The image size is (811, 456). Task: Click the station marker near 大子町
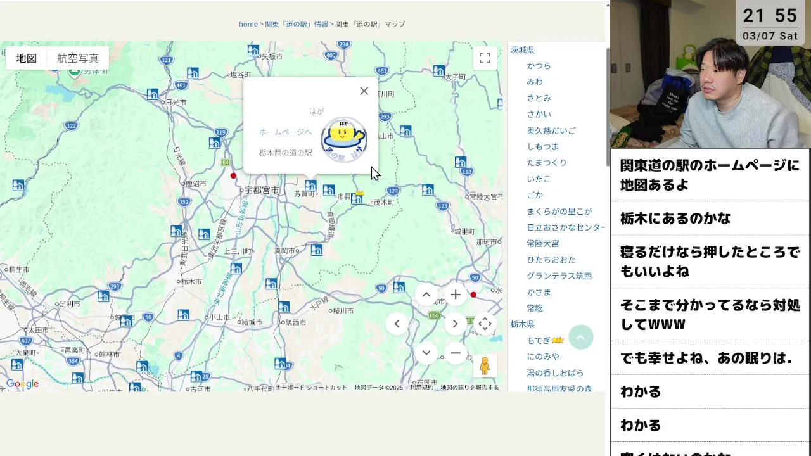439,70
